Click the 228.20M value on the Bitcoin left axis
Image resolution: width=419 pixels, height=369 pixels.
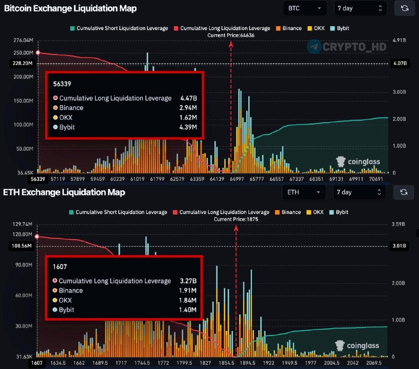coord(23,63)
